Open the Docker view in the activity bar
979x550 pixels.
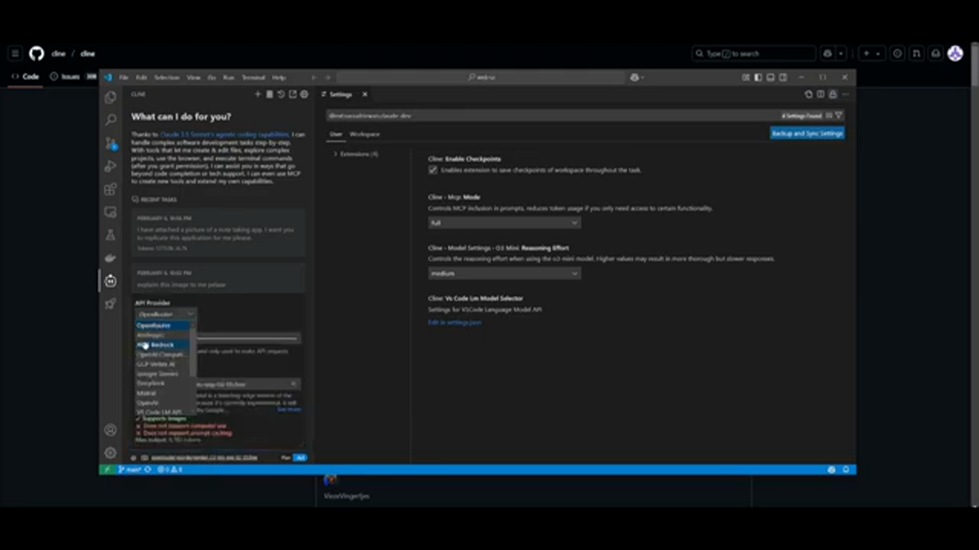tap(111, 257)
